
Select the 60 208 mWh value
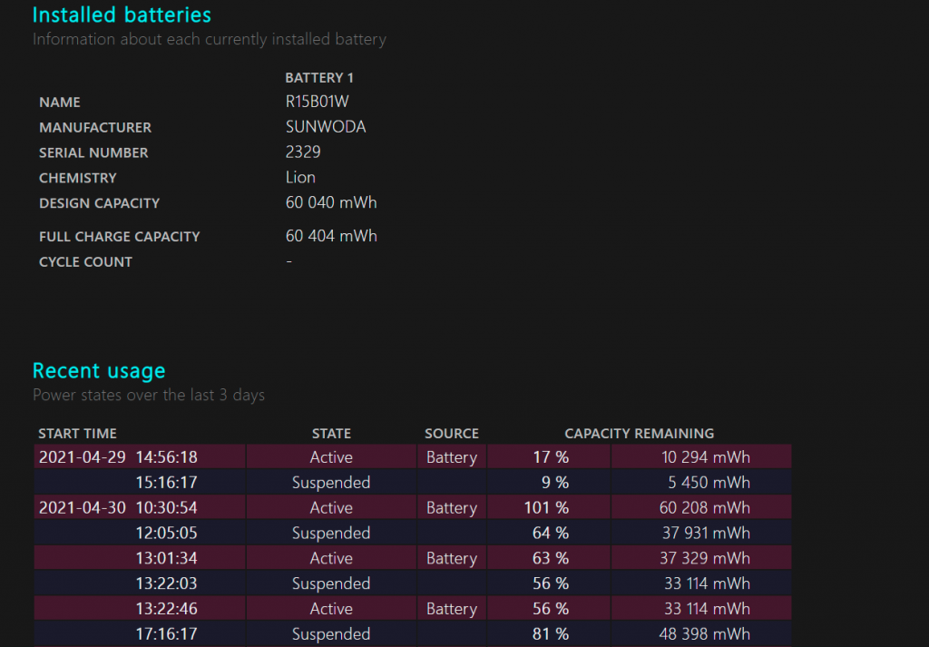pos(704,508)
